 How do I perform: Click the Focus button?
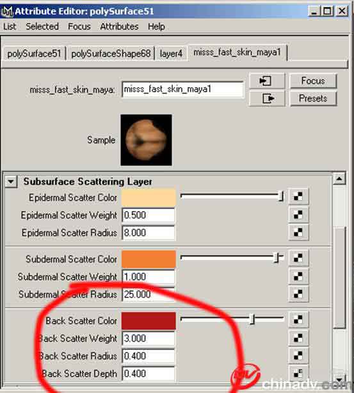(x=313, y=81)
